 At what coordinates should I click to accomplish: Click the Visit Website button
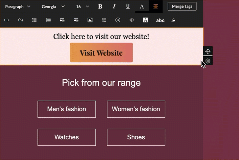tap(101, 53)
